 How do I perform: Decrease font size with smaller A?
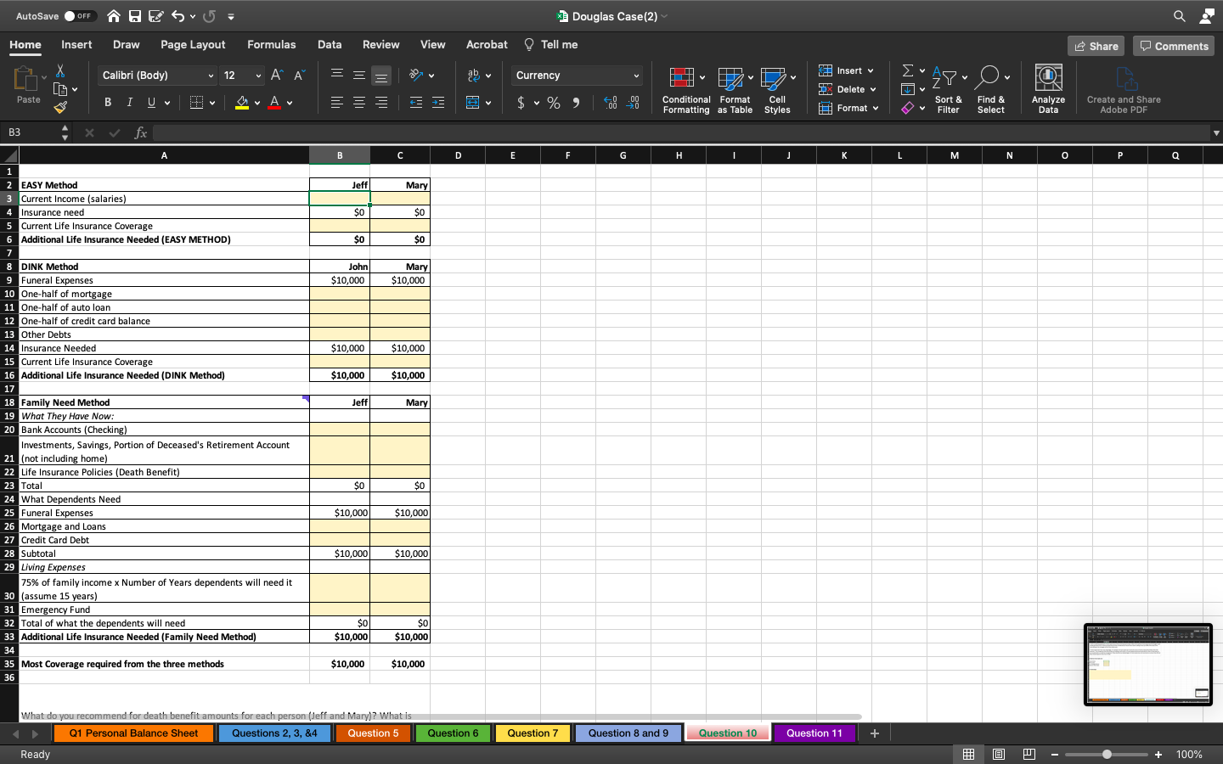[299, 76]
